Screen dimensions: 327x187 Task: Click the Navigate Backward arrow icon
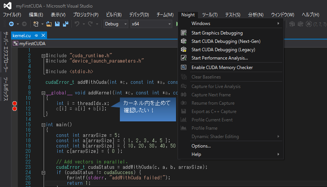(11, 24)
